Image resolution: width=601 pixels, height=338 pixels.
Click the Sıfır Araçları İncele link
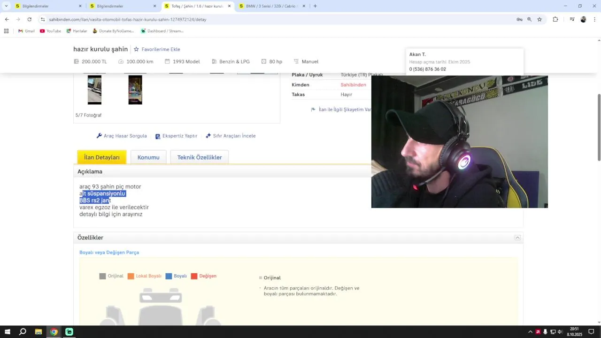point(231,136)
